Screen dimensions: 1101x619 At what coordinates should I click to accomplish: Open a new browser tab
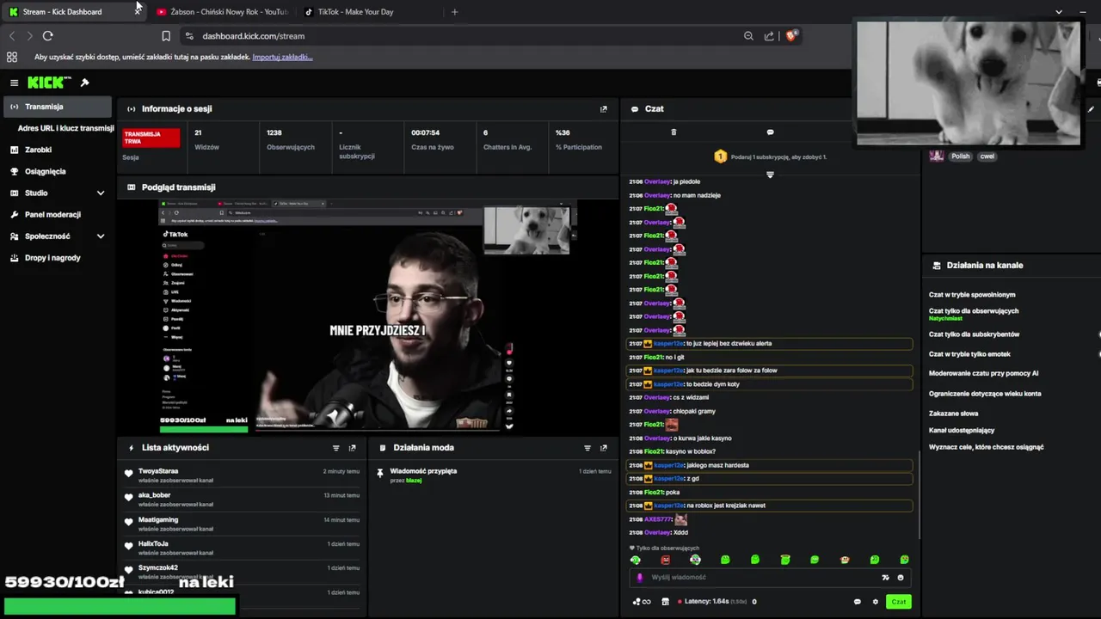coord(455,12)
